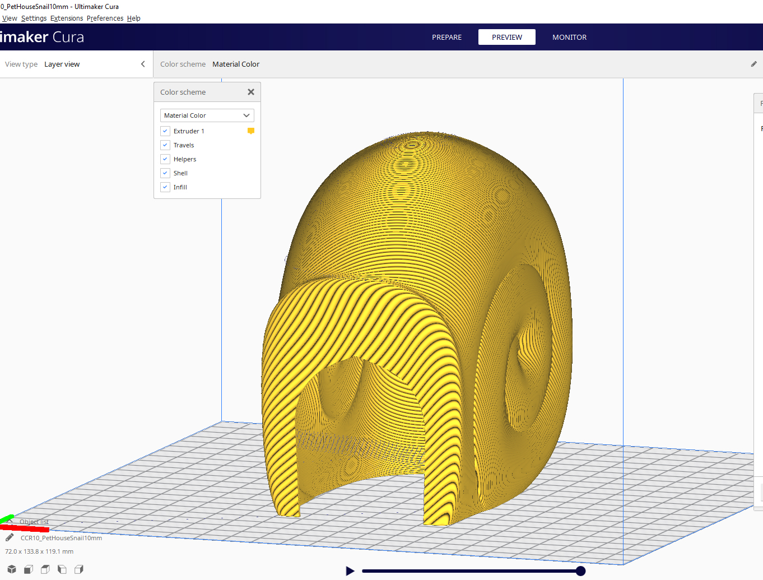The width and height of the screenshot is (763, 580).
Task: Disable the Travels checkbox
Action: point(165,145)
